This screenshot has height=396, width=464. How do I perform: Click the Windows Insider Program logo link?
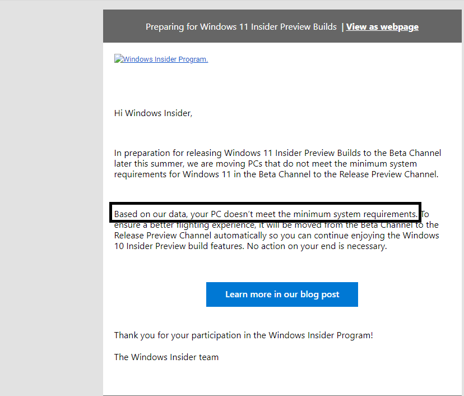[161, 59]
